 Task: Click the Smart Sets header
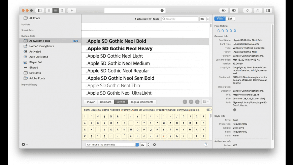27,30
